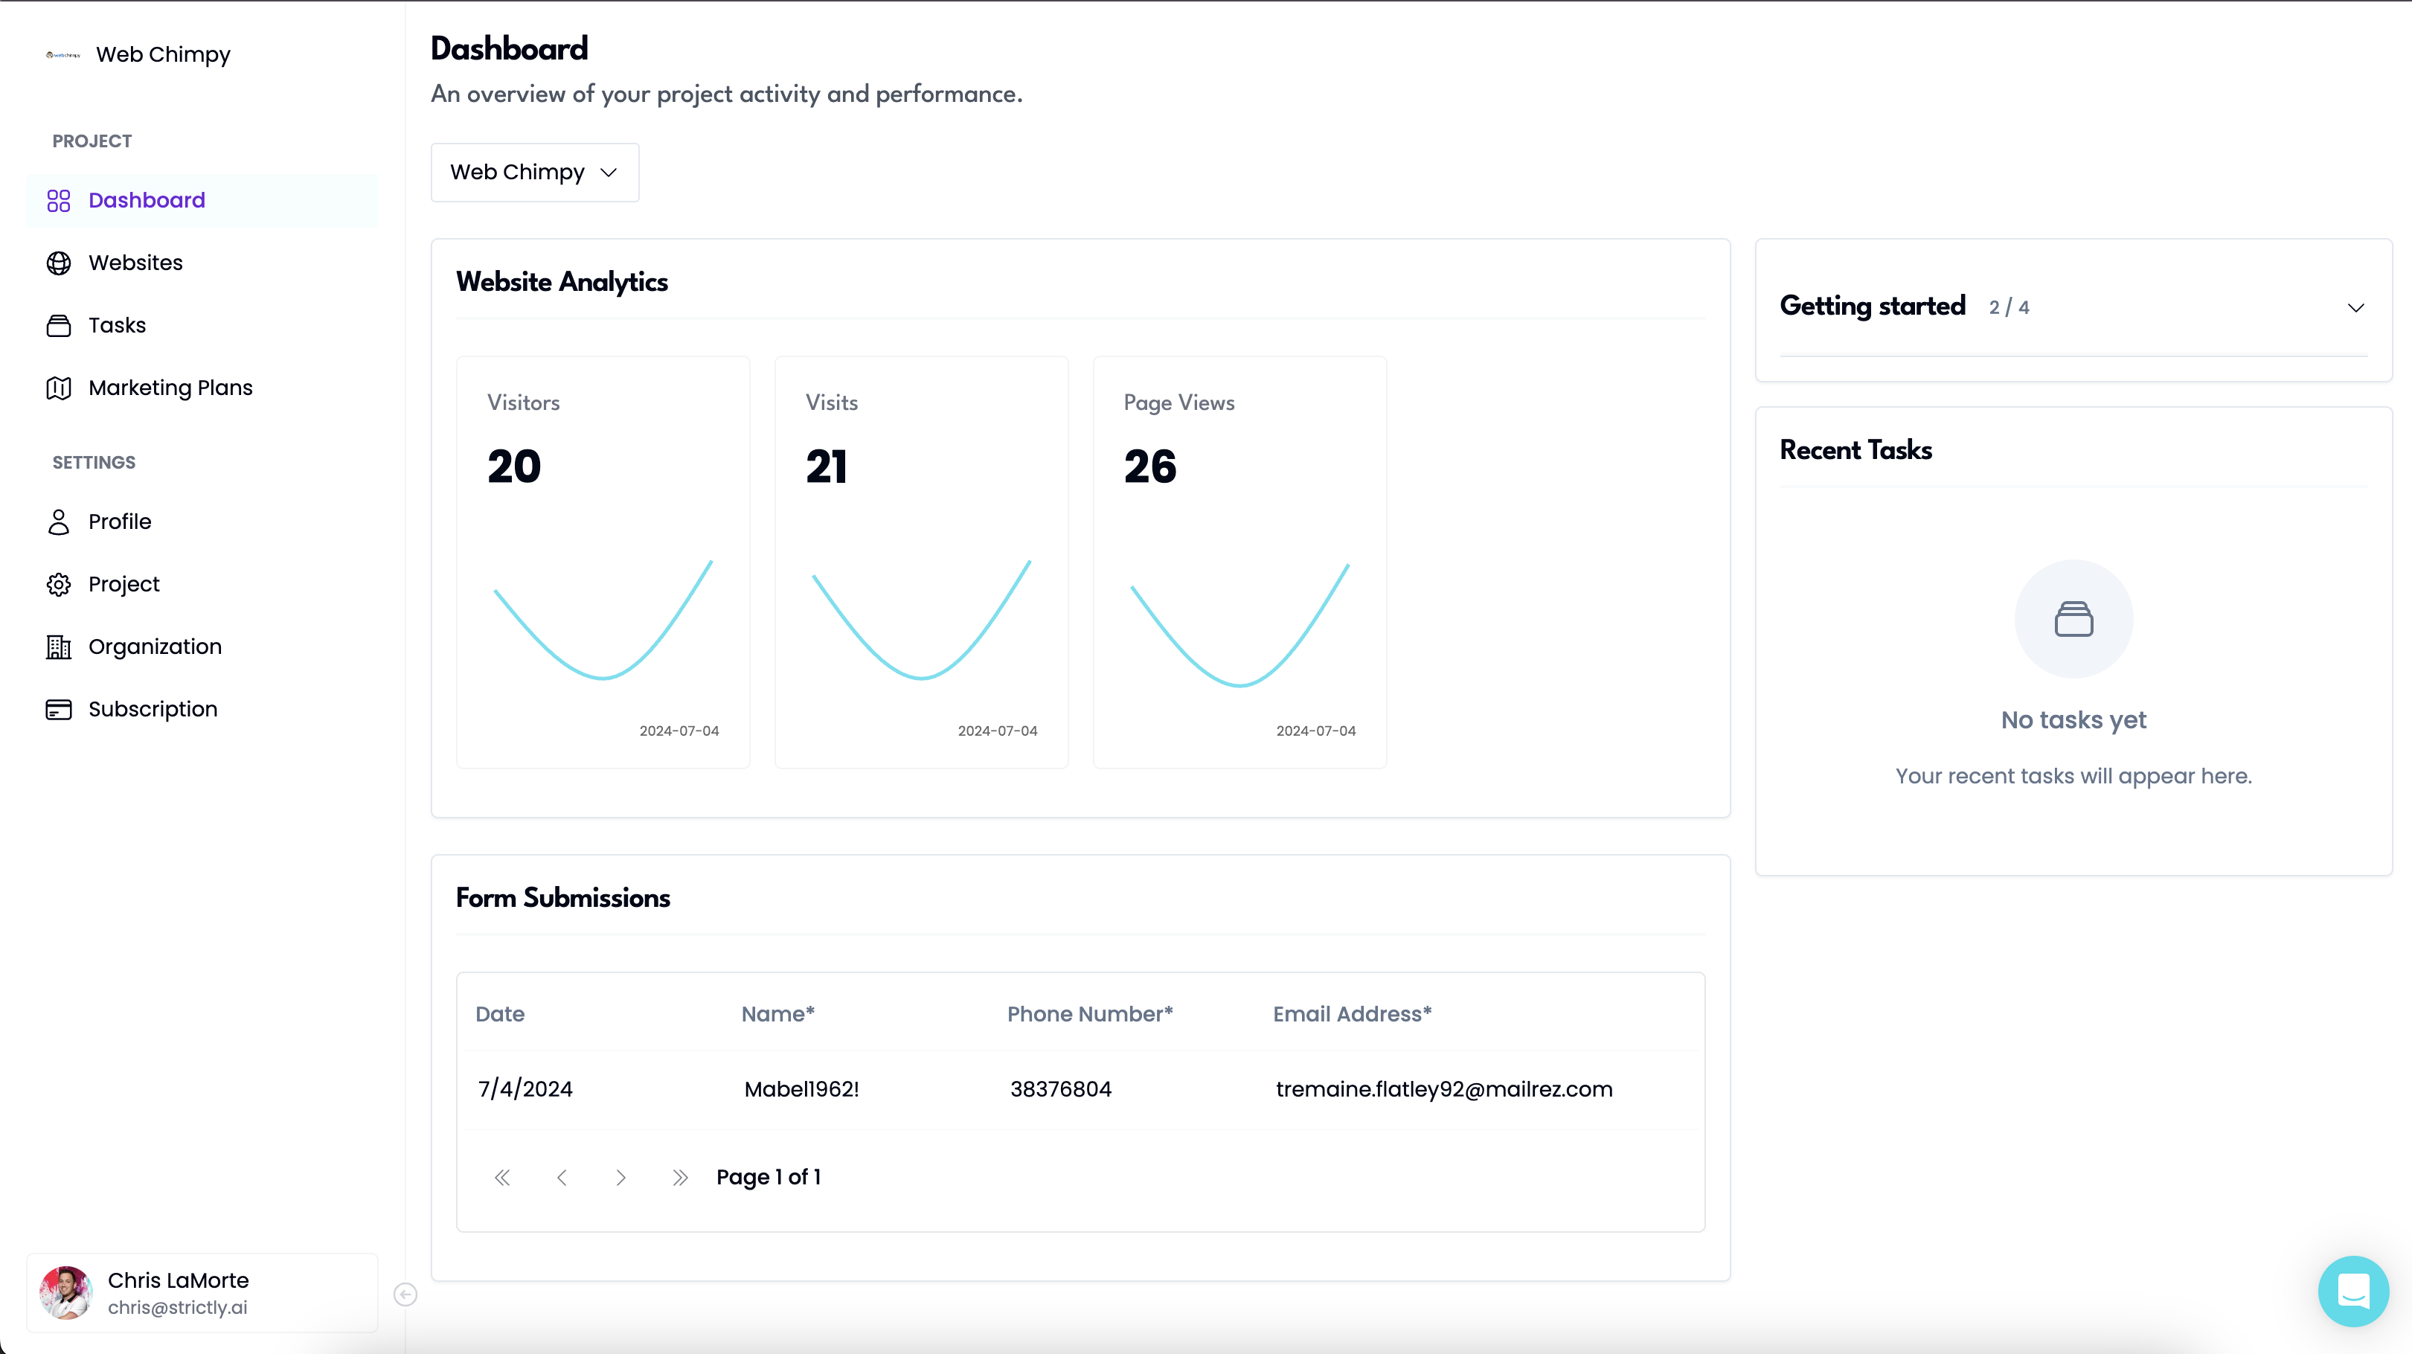Image resolution: width=2412 pixels, height=1354 pixels.
Task: Click the Project settings gear icon
Action: [58, 584]
